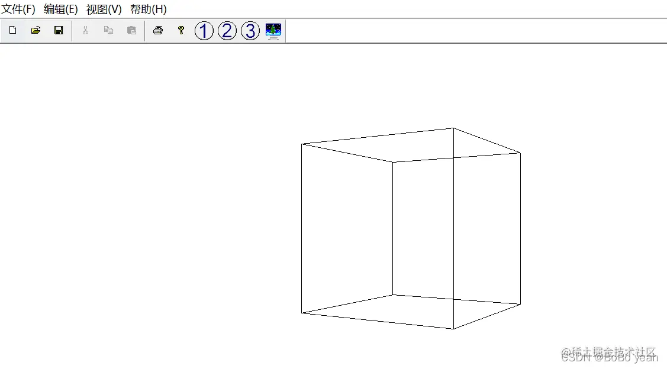
Task: Select the circled number 3 button
Action: point(250,31)
